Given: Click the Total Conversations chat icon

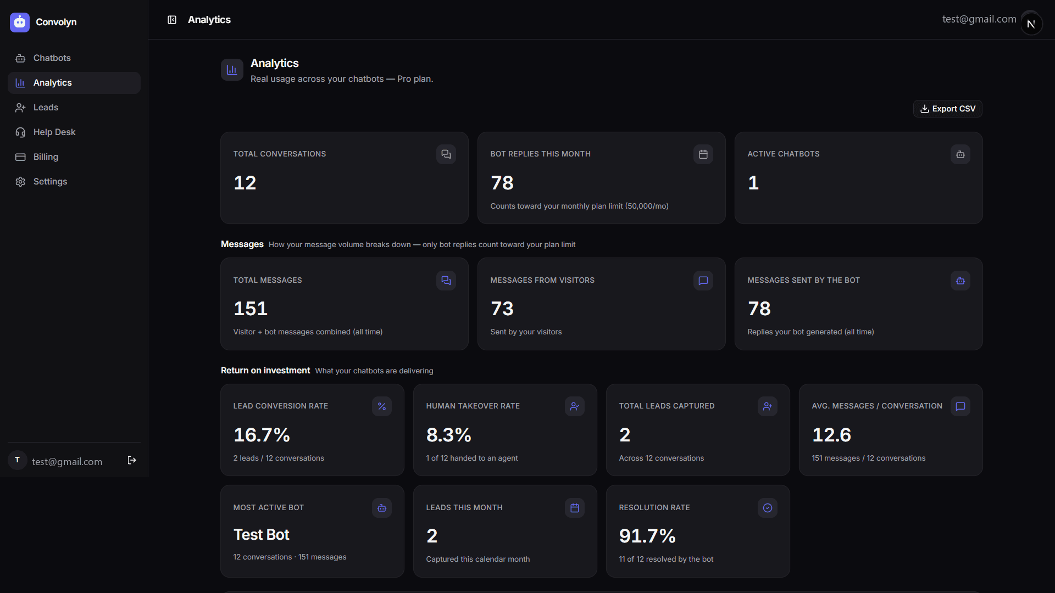Looking at the screenshot, I should 446,154.
